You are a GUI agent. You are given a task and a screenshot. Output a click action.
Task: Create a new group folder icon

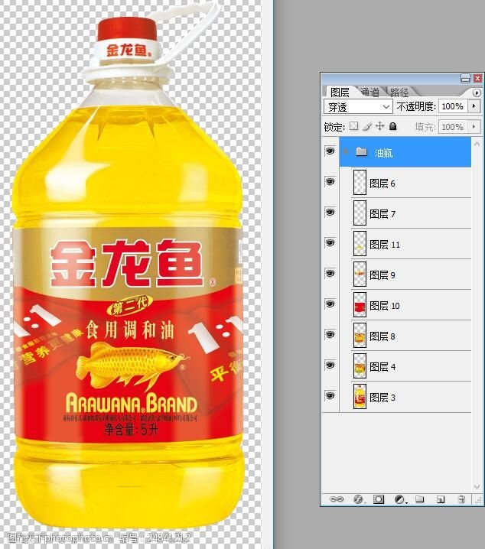point(419,499)
